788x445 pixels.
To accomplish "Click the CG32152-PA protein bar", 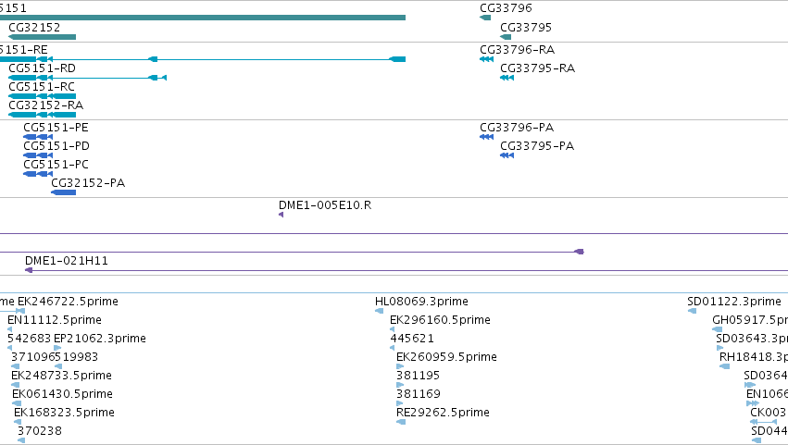I will click(63, 192).
